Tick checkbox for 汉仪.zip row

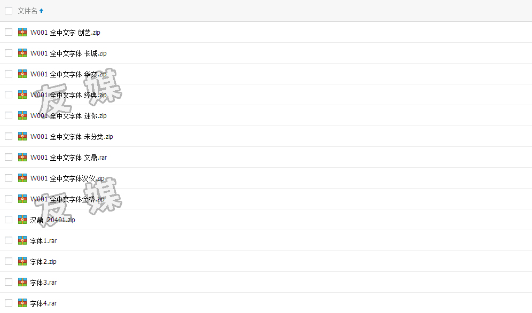[x=9, y=178]
